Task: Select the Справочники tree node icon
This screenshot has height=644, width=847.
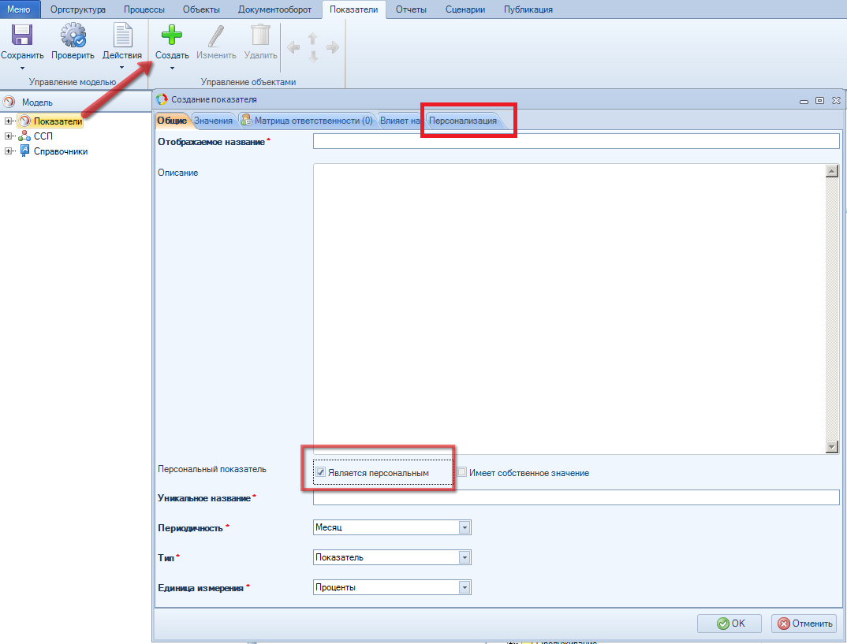Action: [24, 151]
